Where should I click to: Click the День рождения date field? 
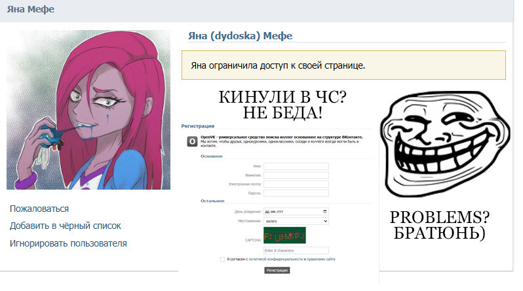click(x=296, y=211)
